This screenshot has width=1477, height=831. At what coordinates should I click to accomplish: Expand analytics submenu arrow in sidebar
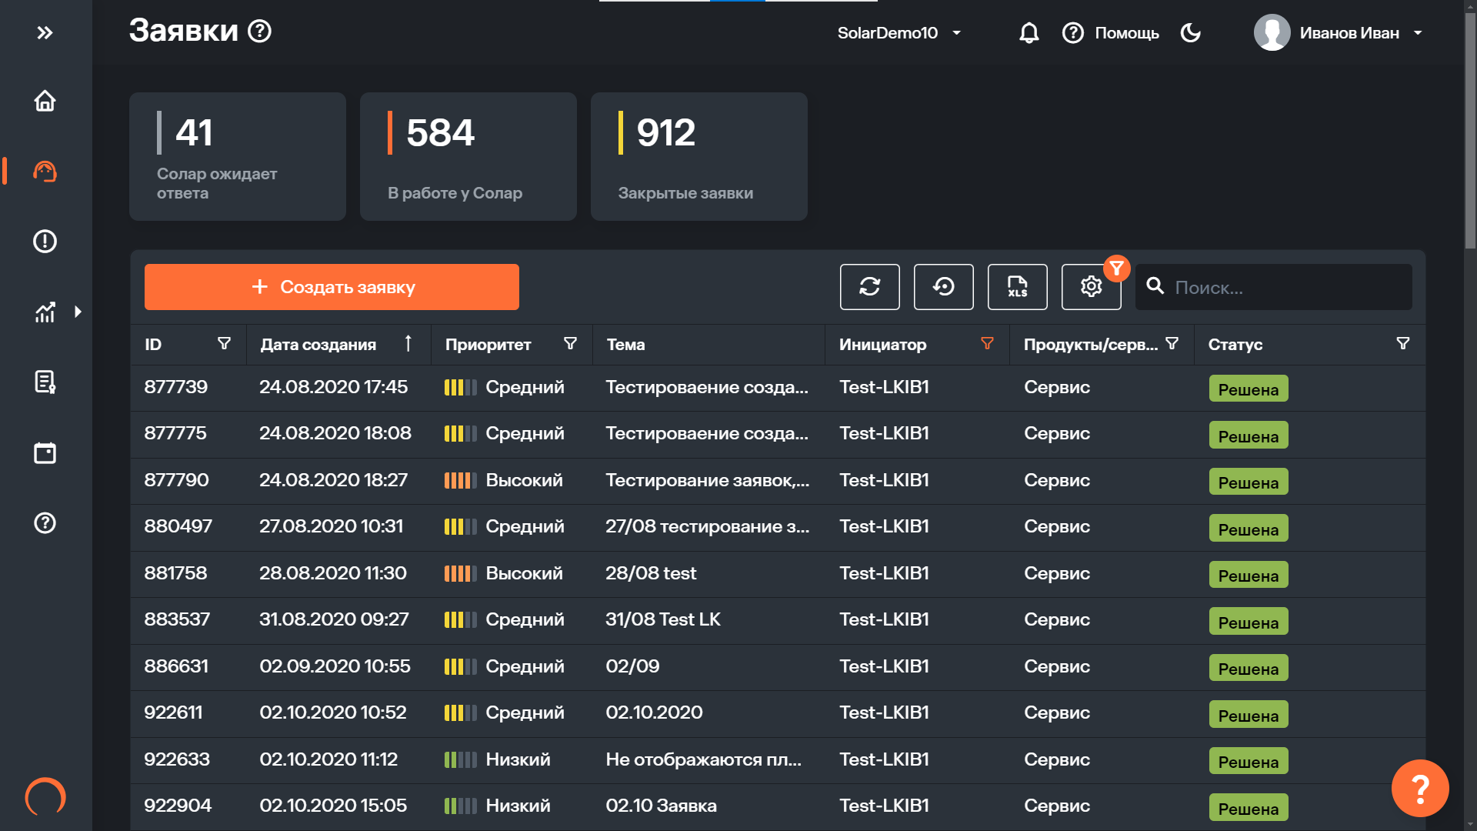78,312
